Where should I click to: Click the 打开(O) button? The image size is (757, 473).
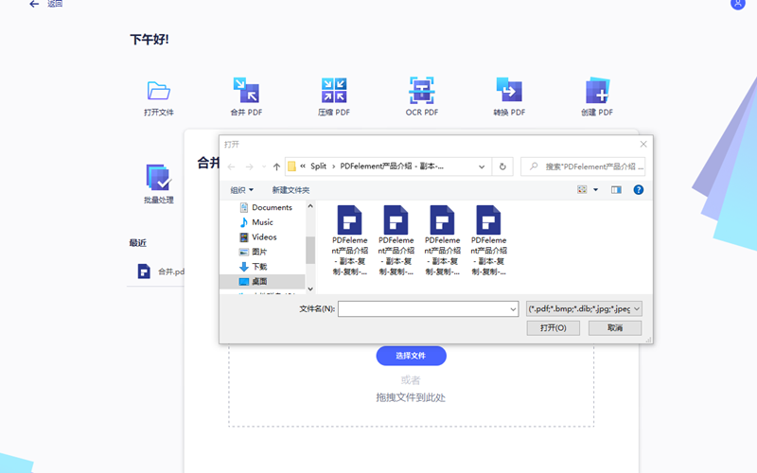553,327
